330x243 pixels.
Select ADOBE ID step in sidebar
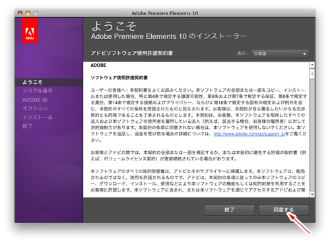coord(35,100)
